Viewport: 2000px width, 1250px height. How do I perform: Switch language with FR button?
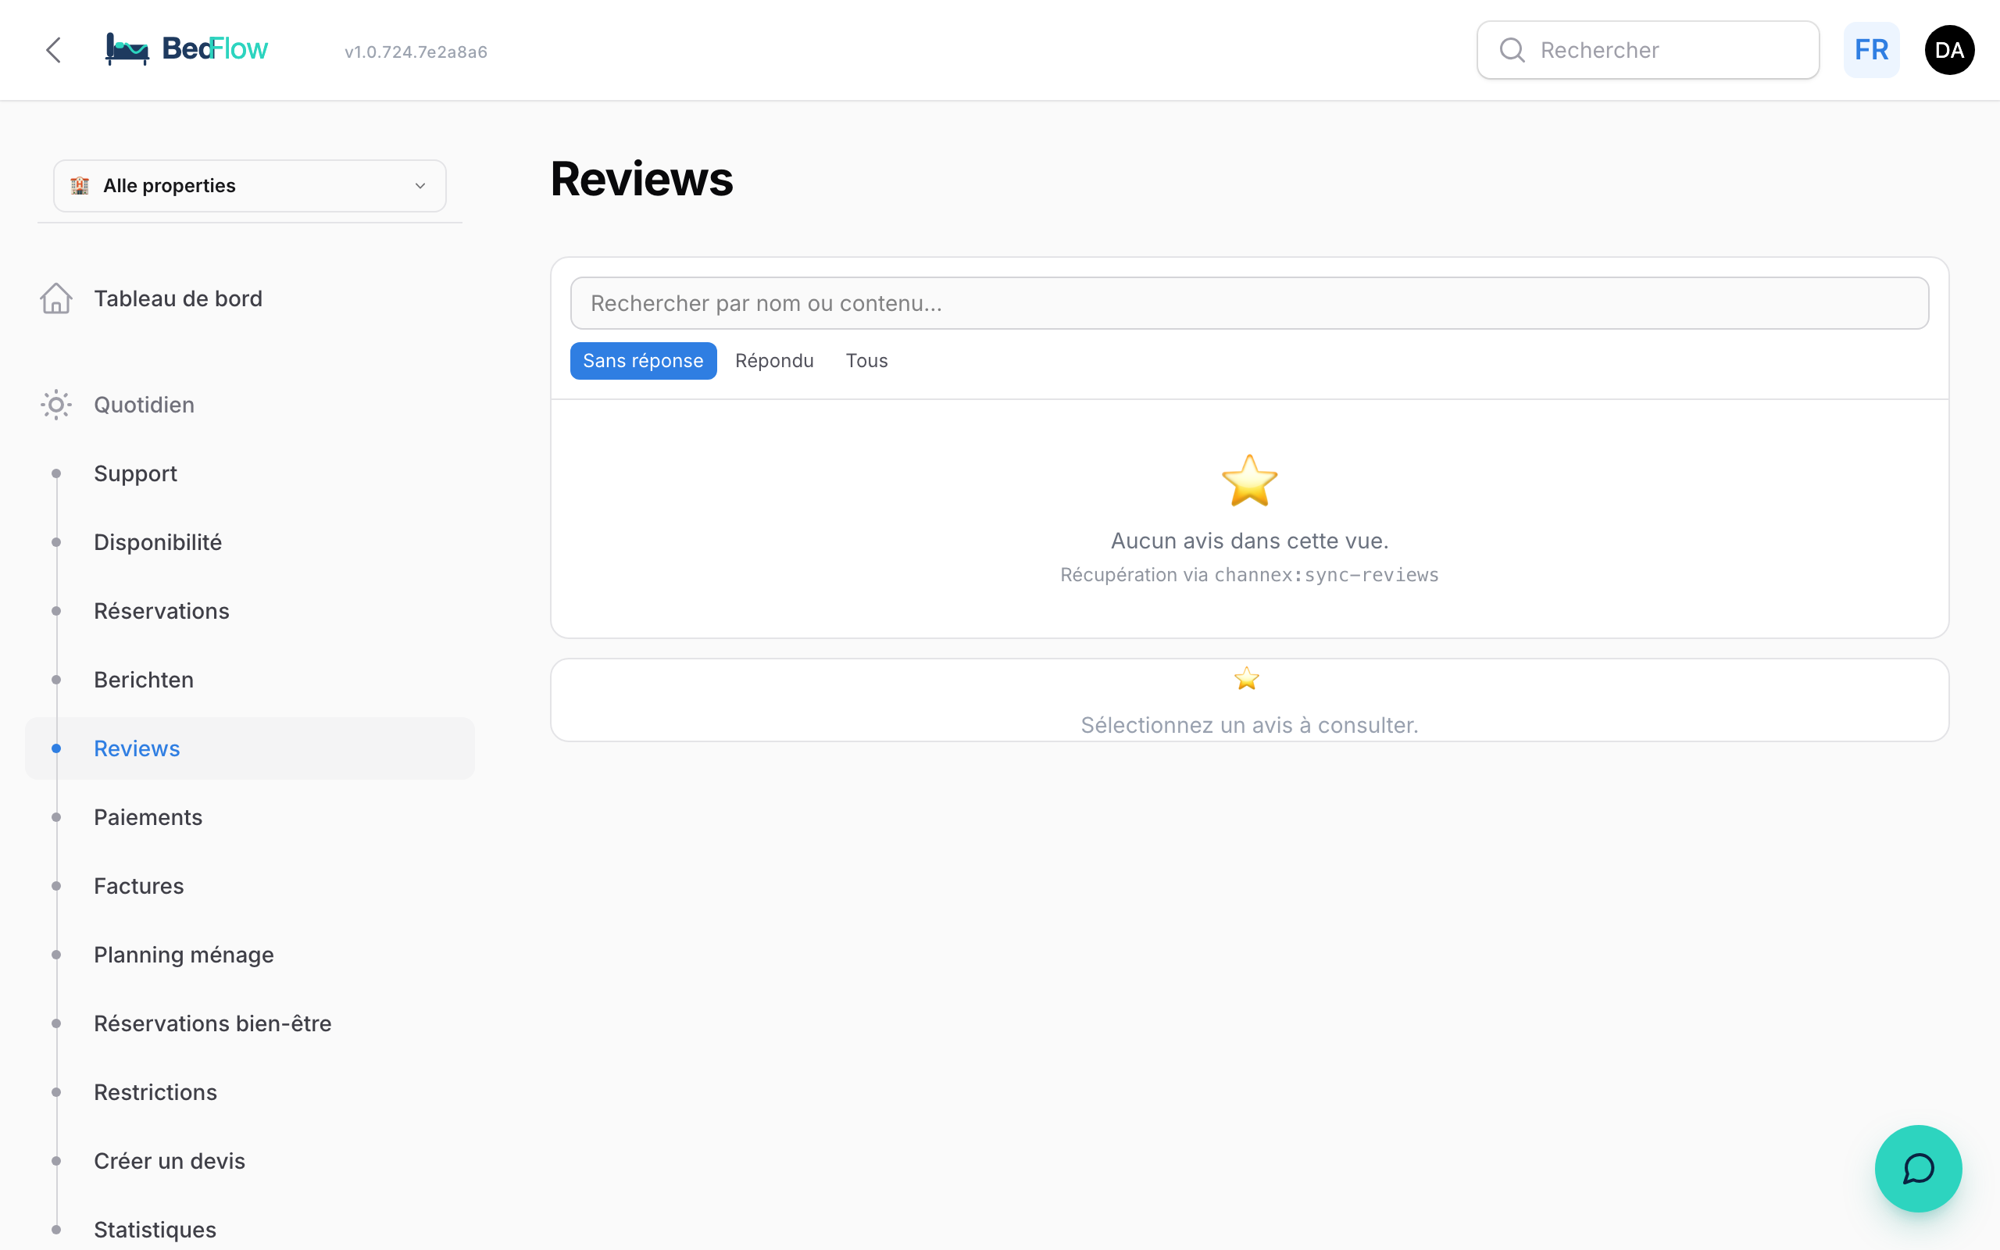click(1871, 51)
